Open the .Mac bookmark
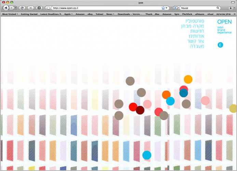The height and width of the screenshot is (171, 237). tap(157, 14)
